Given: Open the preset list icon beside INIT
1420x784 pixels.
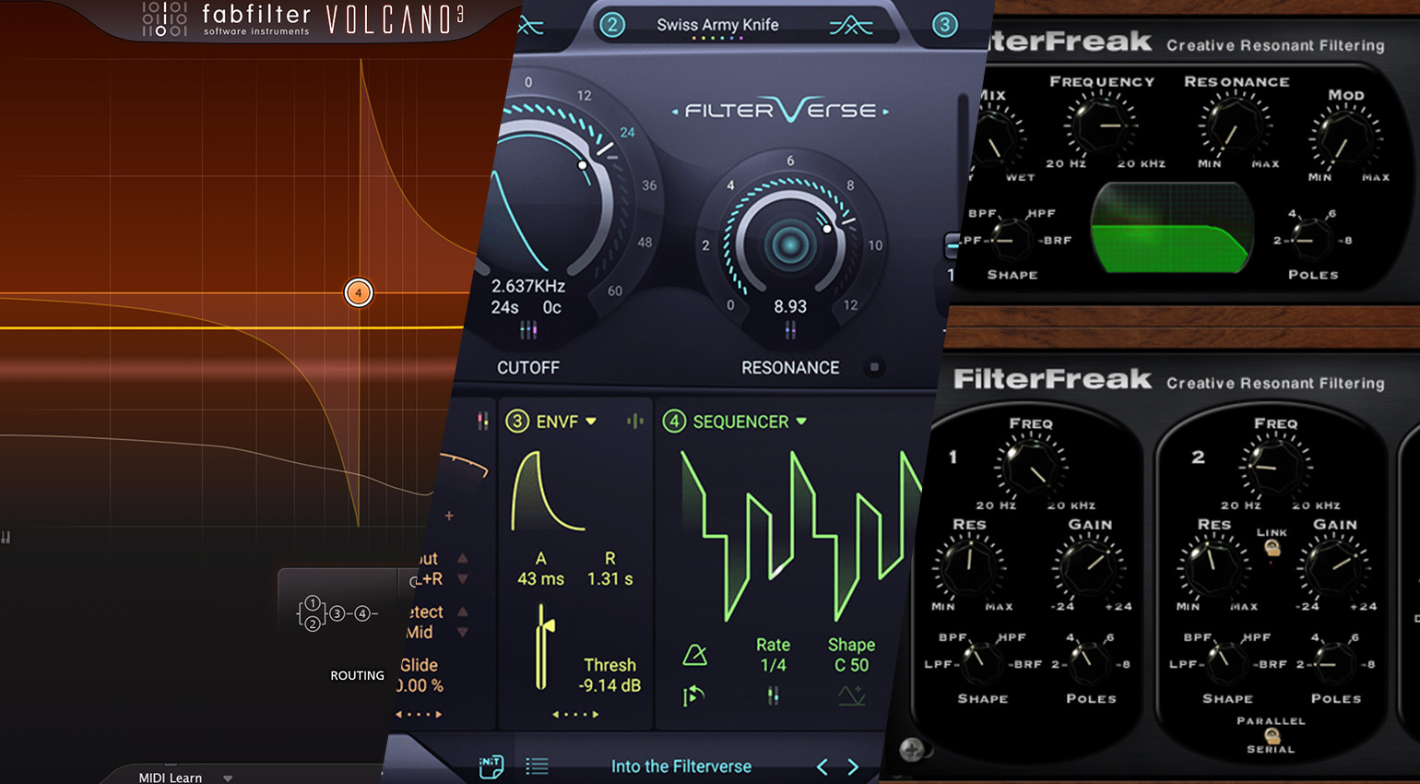Looking at the screenshot, I should coord(537,765).
